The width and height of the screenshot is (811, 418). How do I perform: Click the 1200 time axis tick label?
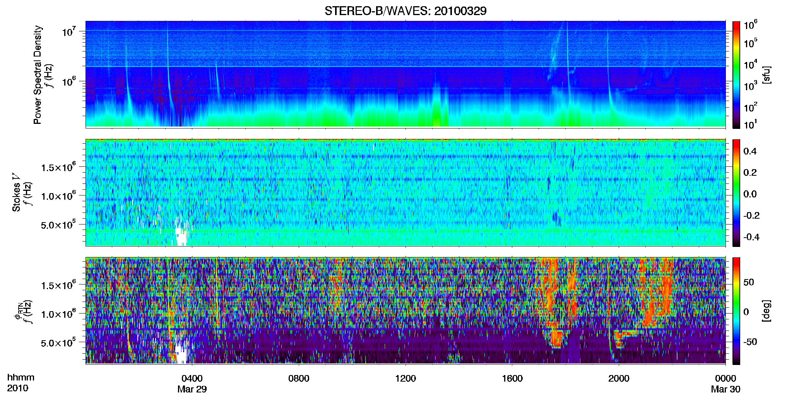click(x=405, y=379)
